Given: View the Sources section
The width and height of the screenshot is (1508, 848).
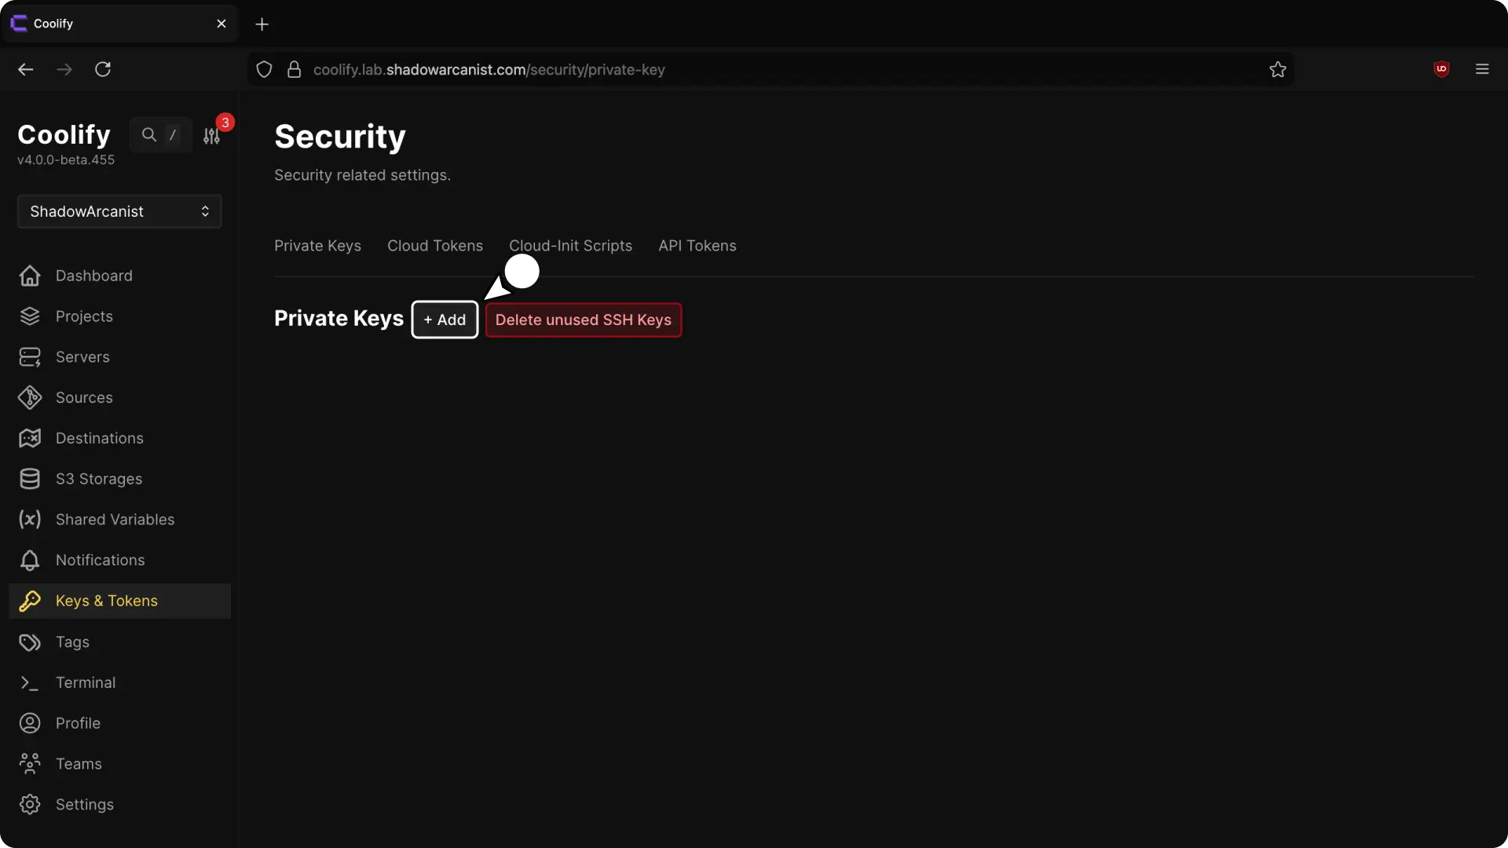Looking at the screenshot, I should (x=85, y=398).
